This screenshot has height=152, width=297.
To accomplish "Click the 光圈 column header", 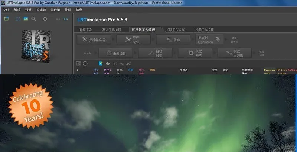I will 131,70.
